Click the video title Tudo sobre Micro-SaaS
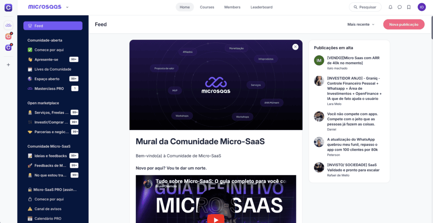Screen dimensions: 433x223 [221, 182]
